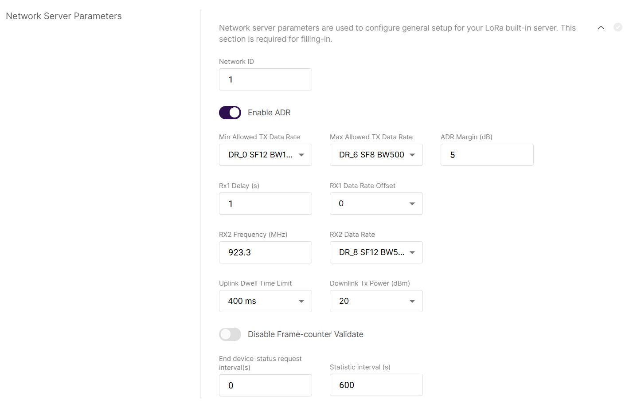Screen dimensions: 641x404
Task: Click the Statistic interval (s) field
Action: pos(376,385)
